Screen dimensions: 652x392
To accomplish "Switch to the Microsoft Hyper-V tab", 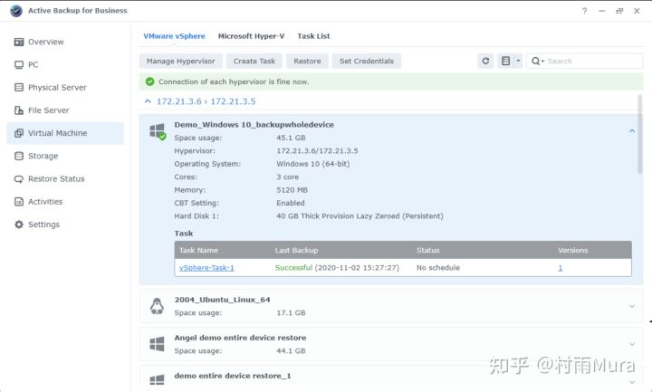I will point(251,36).
